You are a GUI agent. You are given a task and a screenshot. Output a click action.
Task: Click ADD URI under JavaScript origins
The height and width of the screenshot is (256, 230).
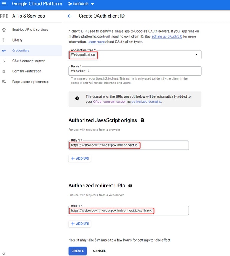pyautogui.click(x=80, y=158)
